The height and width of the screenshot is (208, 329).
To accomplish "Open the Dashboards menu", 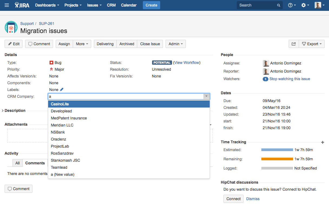I will click(47, 5).
